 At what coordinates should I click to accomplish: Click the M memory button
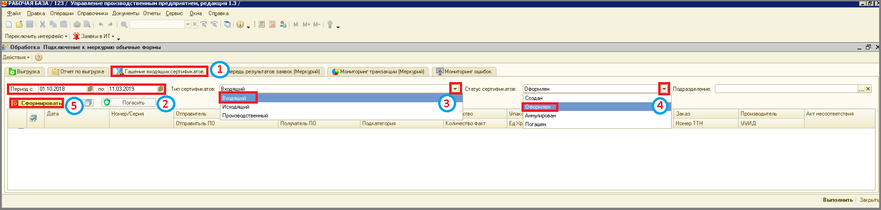tap(296, 24)
